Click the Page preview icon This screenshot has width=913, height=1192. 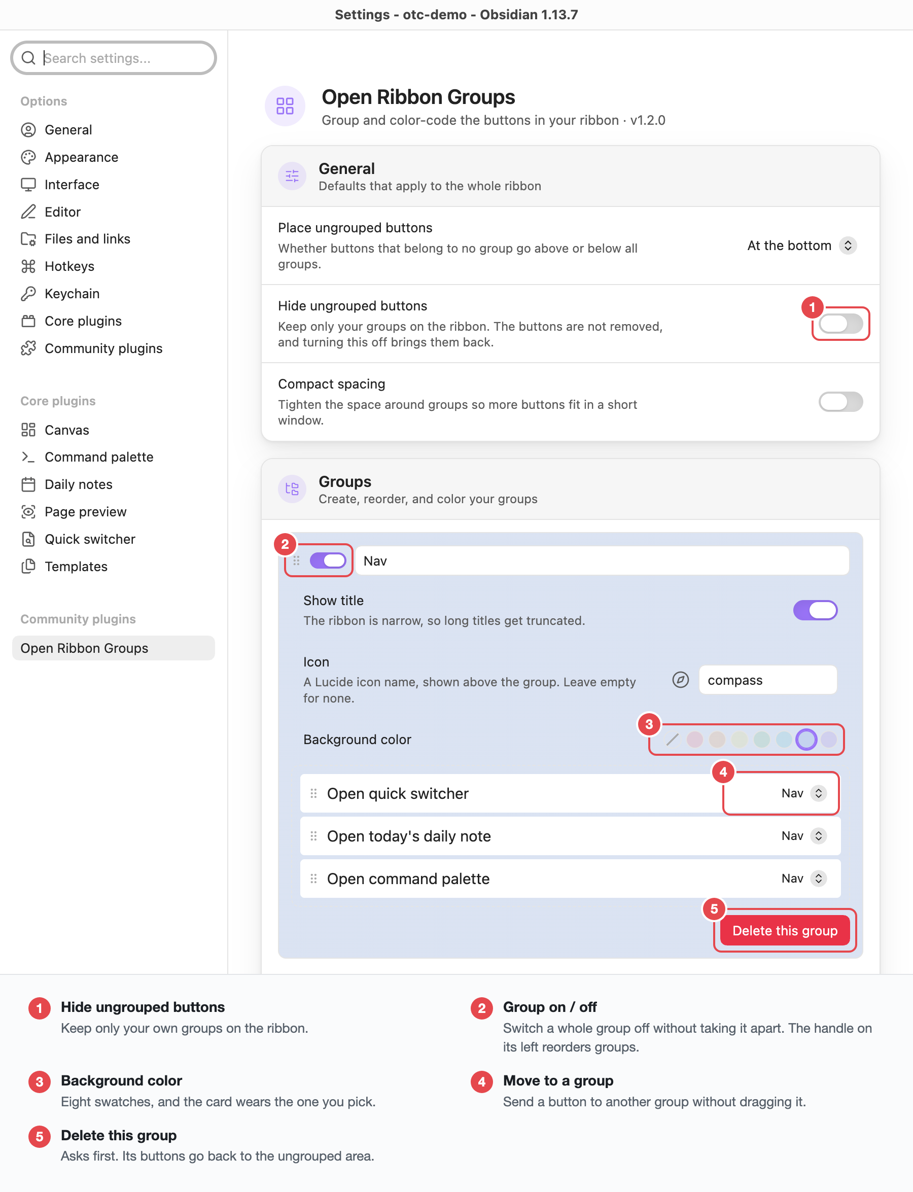(28, 511)
